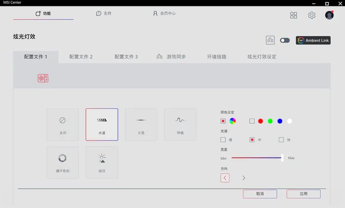The height and width of the screenshot is (208, 345).
Task: Close the MSI Center window
Action: [x=340, y=3]
